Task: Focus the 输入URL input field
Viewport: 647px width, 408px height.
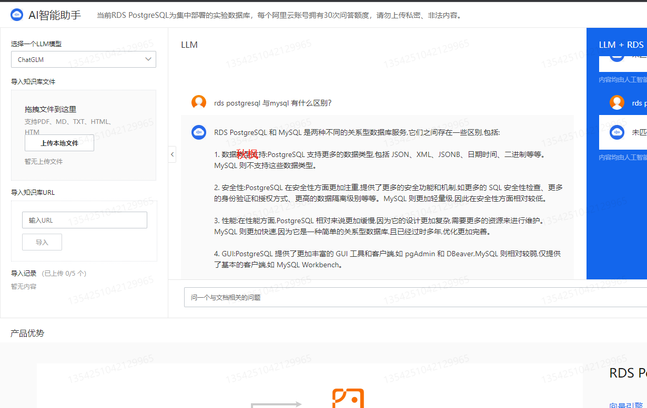Action: point(85,220)
